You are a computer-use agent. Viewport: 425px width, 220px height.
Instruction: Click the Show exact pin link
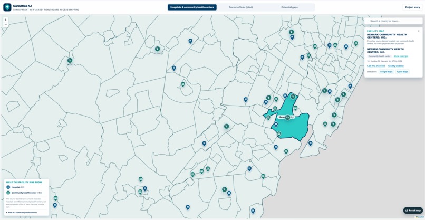tap(401, 56)
